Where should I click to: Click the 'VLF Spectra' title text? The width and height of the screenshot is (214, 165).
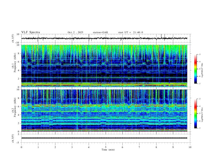click(31, 32)
